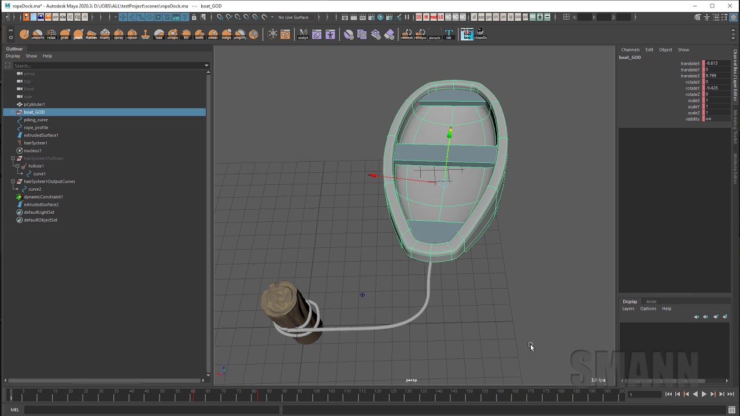Switch to the Anim layer tab
Screen dimensions: 740x416
coord(651,302)
